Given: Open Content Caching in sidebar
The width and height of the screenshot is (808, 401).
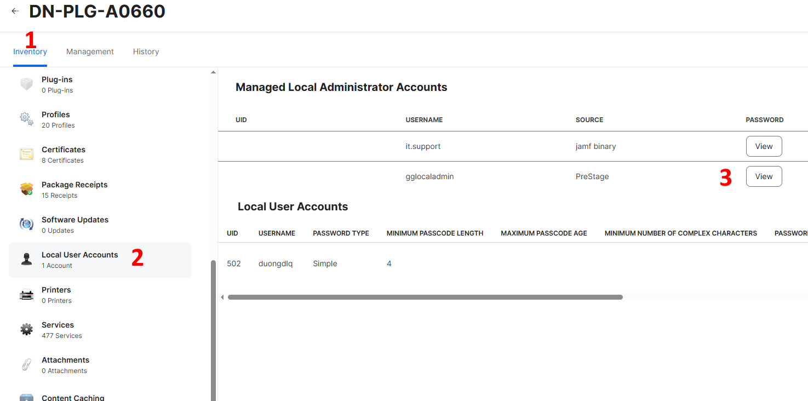Looking at the screenshot, I should pyautogui.click(x=73, y=398).
